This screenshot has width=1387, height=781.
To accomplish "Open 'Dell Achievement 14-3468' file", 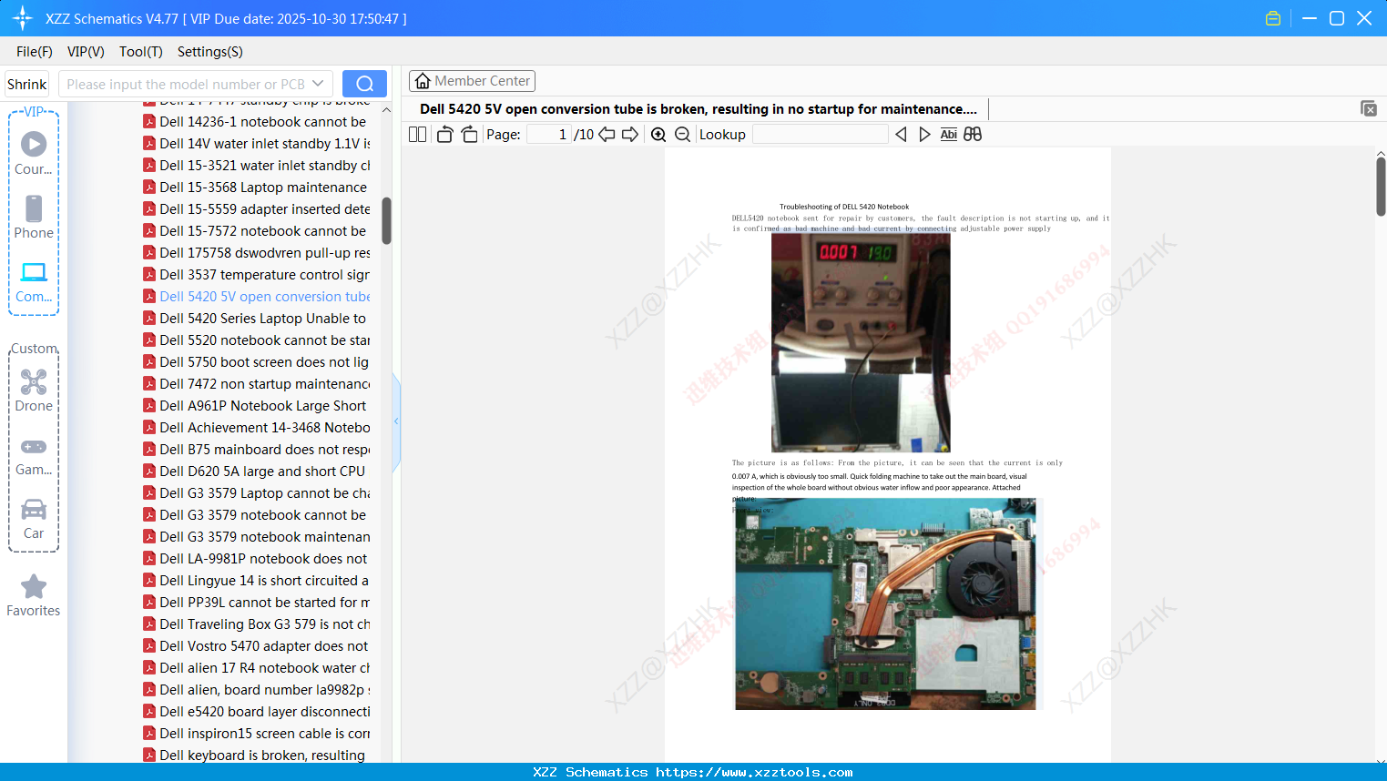I will tap(256, 428).
